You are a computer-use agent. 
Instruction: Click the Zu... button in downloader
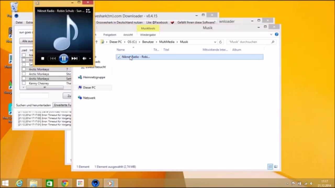(x=67, y=96)
